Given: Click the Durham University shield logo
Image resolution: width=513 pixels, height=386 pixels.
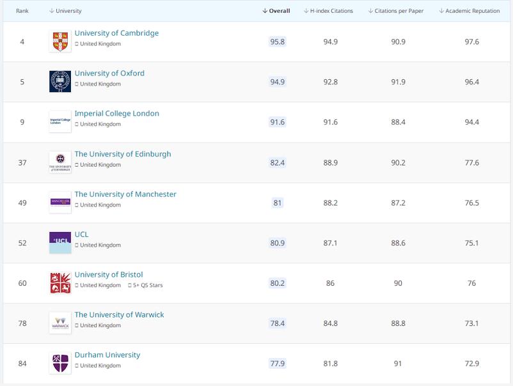Looking at the screenshot, I should point(60,364).
